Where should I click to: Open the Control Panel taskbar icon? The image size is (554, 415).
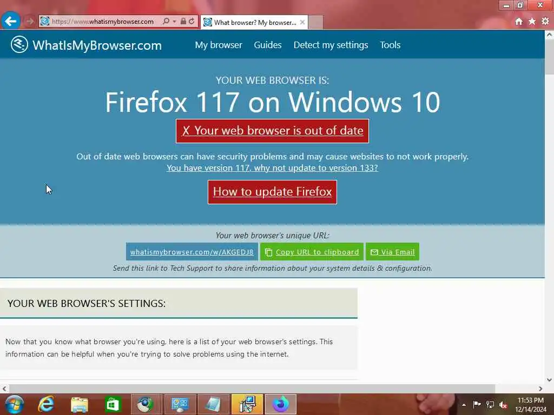point(180,404)
